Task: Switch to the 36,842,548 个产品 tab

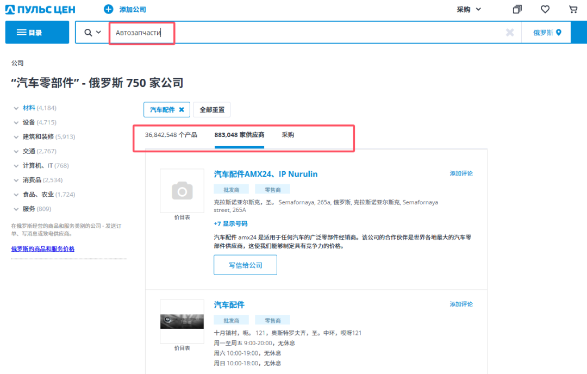Action: click(x=171, y=134)
